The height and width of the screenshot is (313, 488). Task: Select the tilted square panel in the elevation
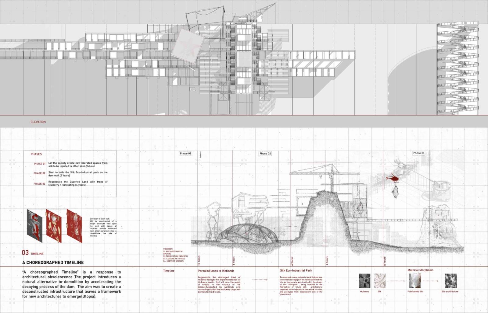(187, 46)
